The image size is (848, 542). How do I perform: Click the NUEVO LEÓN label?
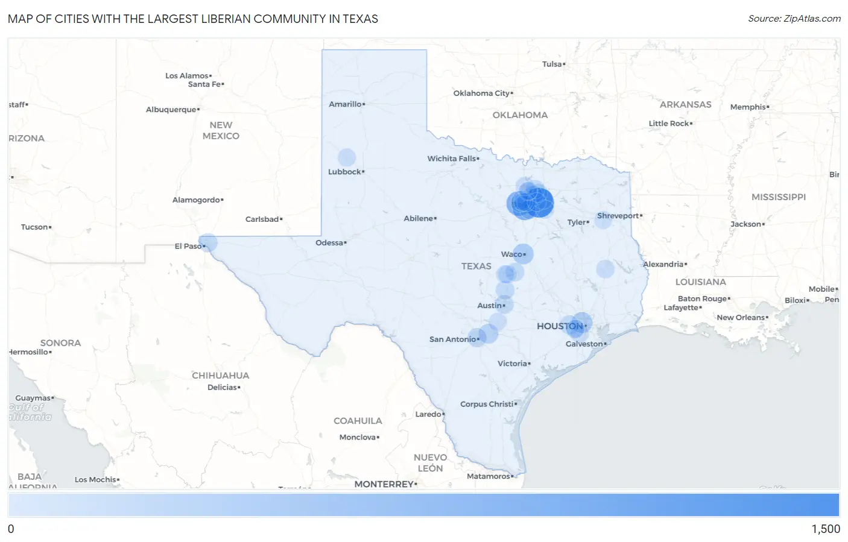point(431,463)
